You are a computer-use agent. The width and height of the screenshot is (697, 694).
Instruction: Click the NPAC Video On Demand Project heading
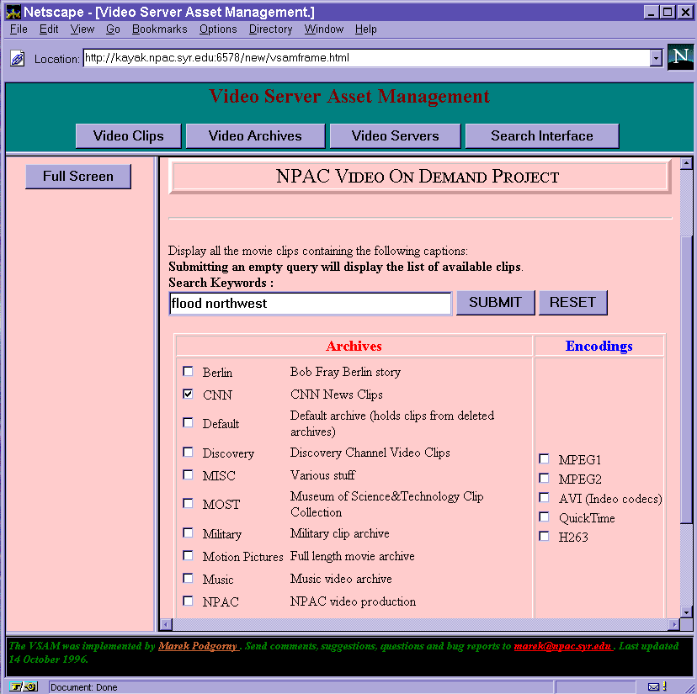[418, 177]
